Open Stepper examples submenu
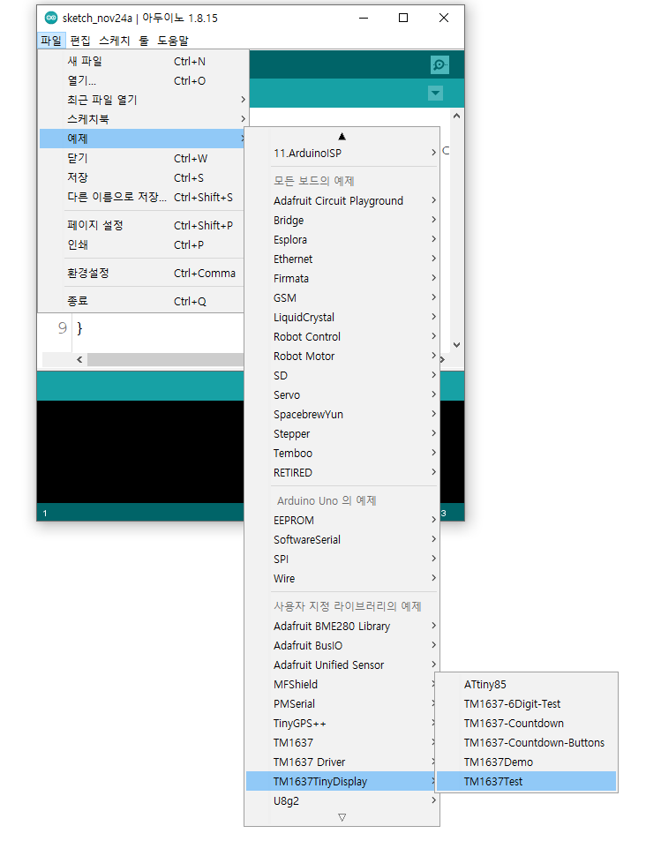The height and width of the screenshot is (841, 661). click(342, 433)
